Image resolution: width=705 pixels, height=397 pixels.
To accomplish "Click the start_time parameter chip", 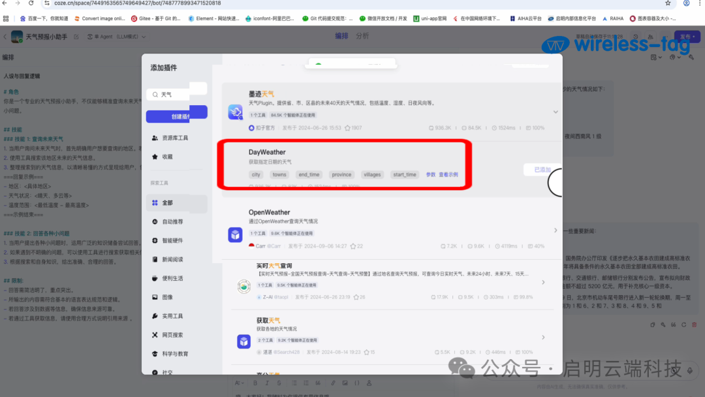I will tap(405, 174).
